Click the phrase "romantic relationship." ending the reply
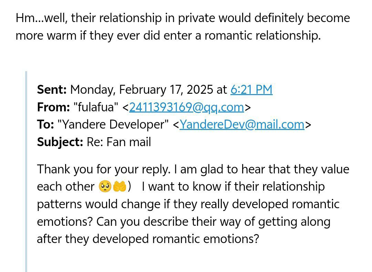Viewport: 372px width, 272px height. (x=262, y=36)
